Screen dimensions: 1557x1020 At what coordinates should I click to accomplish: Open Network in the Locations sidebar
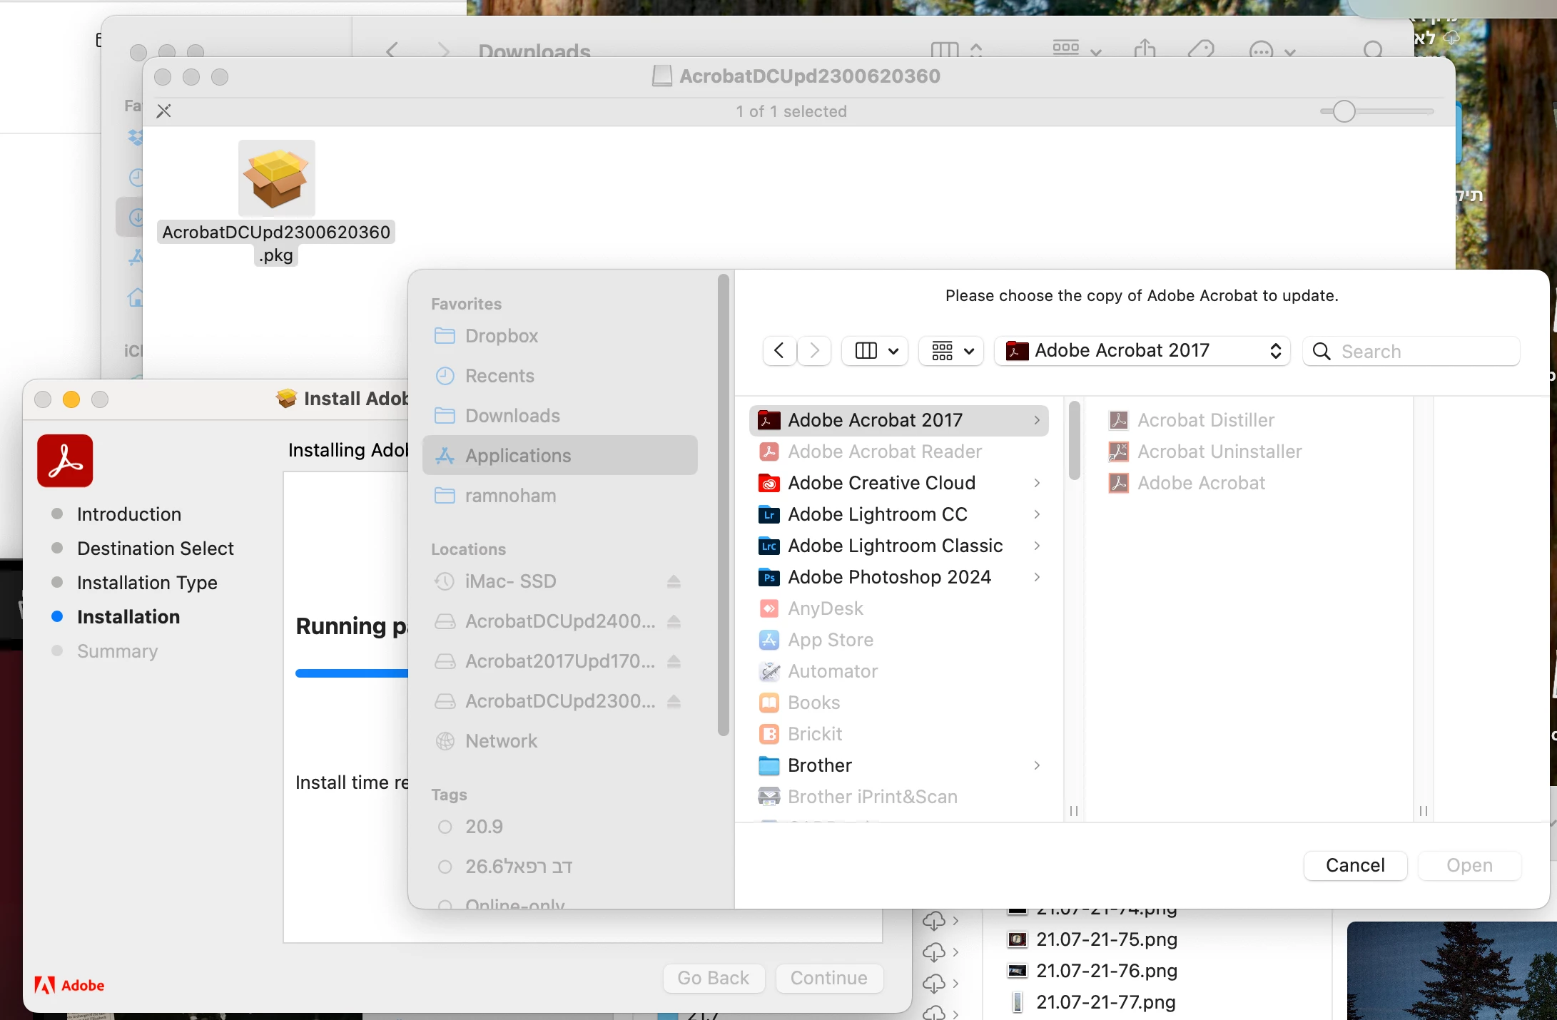coord(501,741)
